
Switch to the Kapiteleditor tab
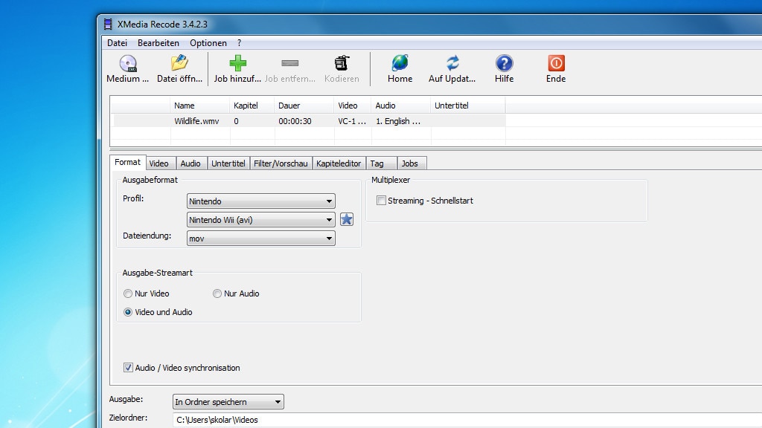pos(338,163)
